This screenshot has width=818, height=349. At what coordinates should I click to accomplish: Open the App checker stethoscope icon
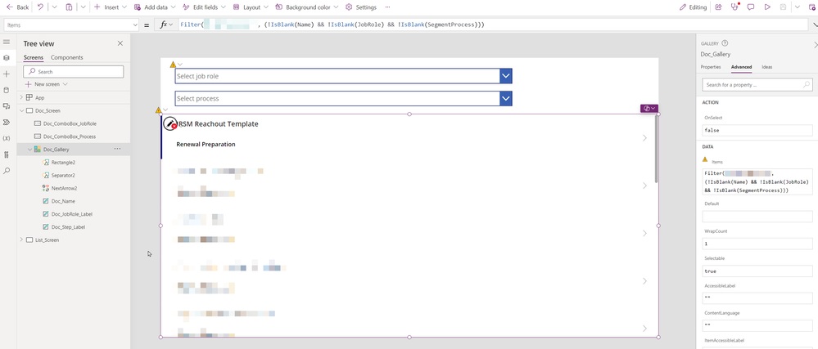(734, 7)
